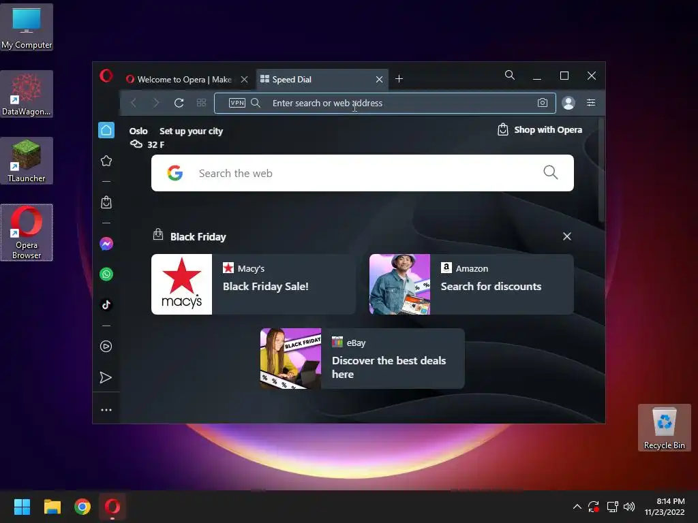This screenshot has height=523, width=698.
Task: Reload the page with refresh icon
Action: (179, 104)
